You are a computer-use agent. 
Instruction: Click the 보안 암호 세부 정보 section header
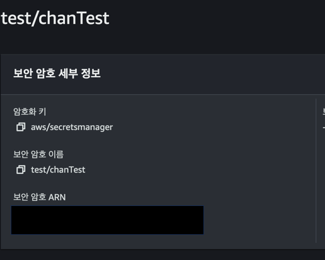[x=57, y=73]
